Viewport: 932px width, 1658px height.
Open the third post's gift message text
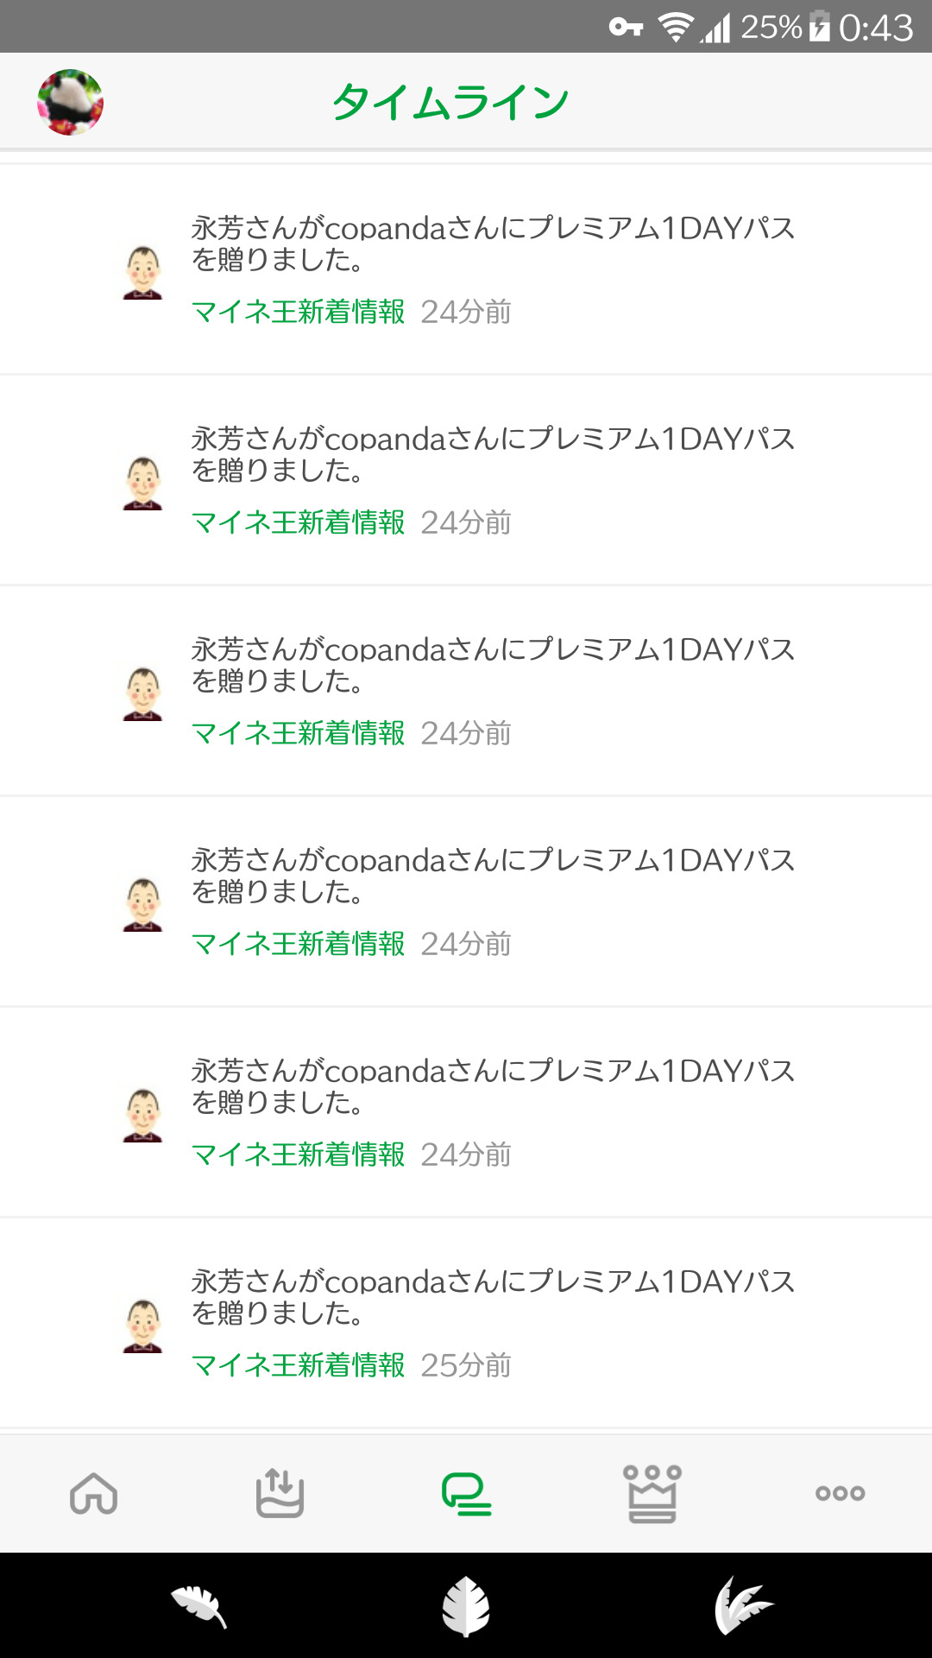tap(492, 665)
